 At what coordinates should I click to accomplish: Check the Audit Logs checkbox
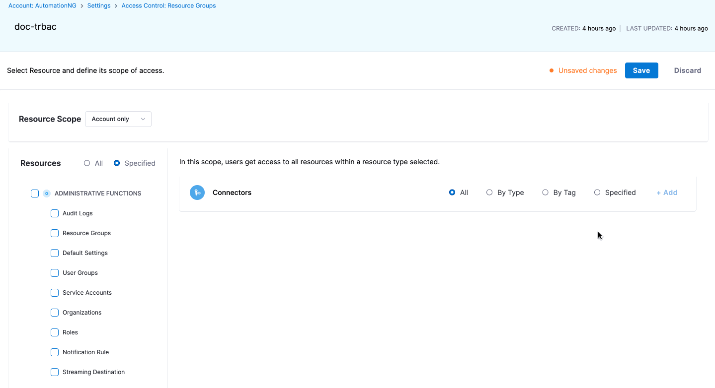[x=55, y=213]
